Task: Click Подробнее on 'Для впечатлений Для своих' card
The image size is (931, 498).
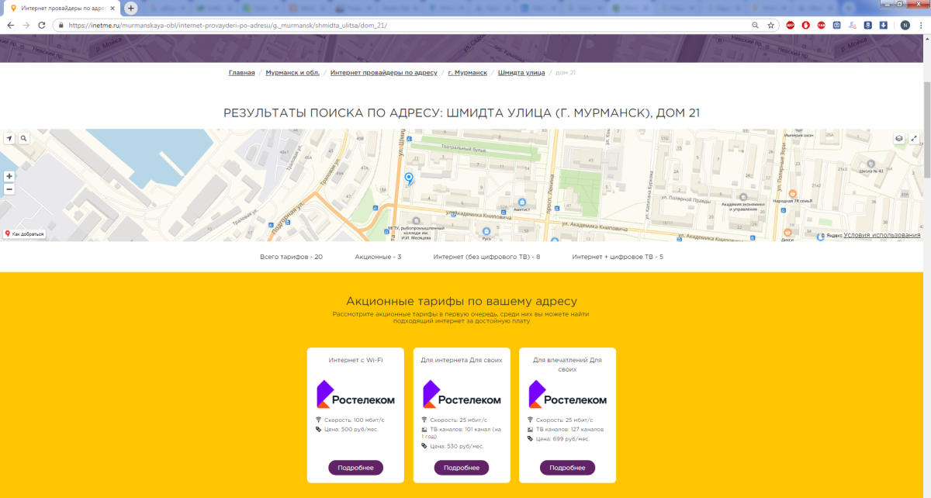Action: coord(567,468)
